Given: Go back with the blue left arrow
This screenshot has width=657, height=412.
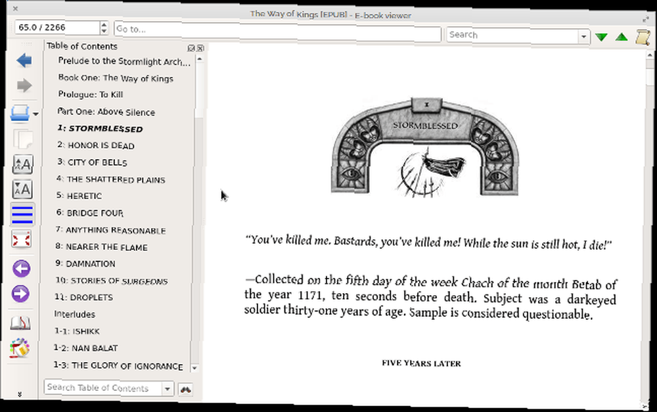Looking at the screenshot, I should coord(24,60).
